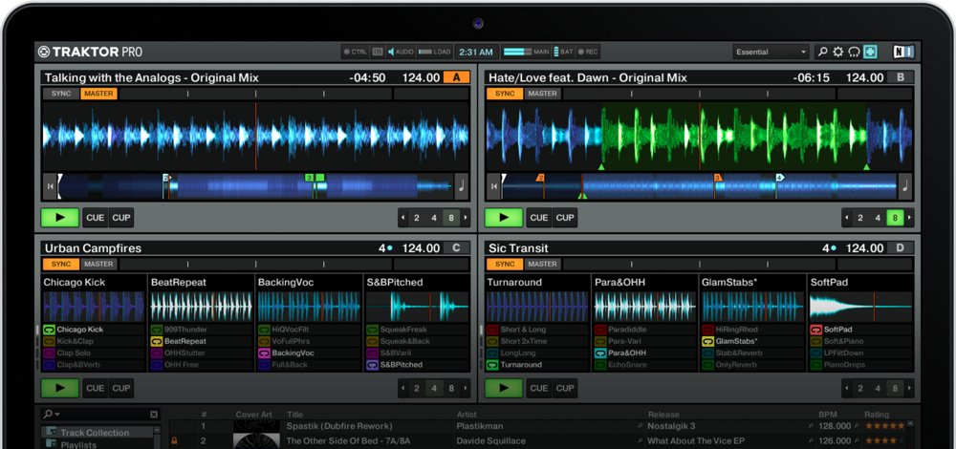
Task: Click CUE on Deck A
Action: (95, 218)
